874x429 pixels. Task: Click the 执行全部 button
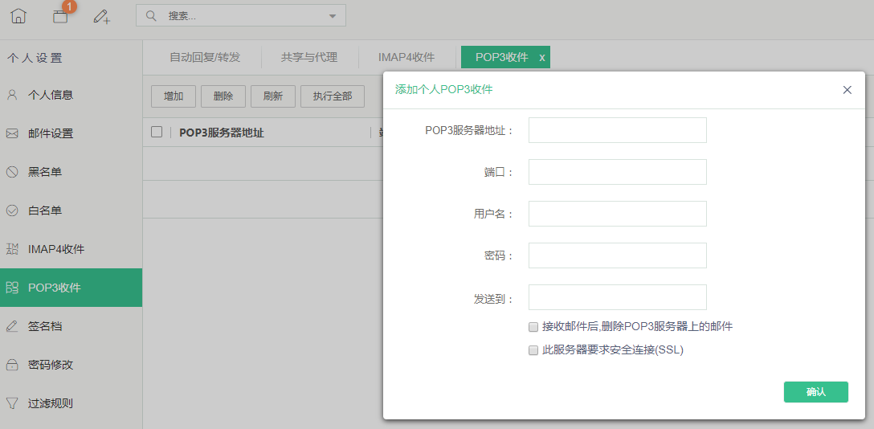pyautogui.click(x=333, y=96)
